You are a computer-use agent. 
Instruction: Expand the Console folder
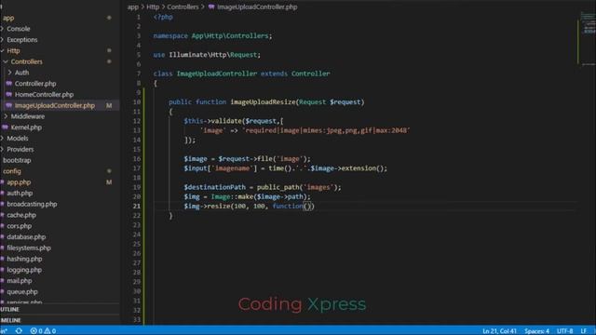[x=19, y=29]
